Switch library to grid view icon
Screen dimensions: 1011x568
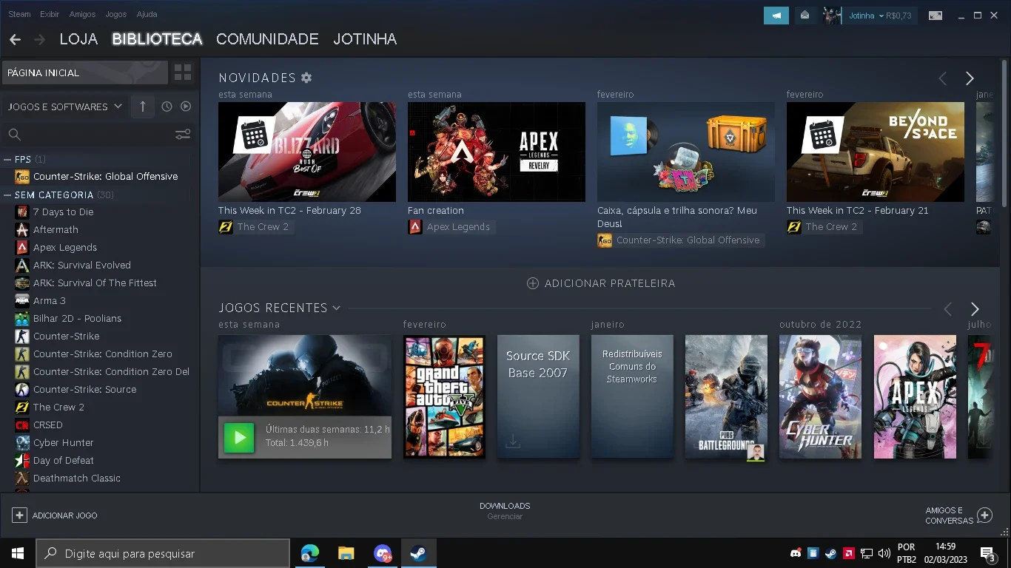pyautogui.click(x=183, y=72)
